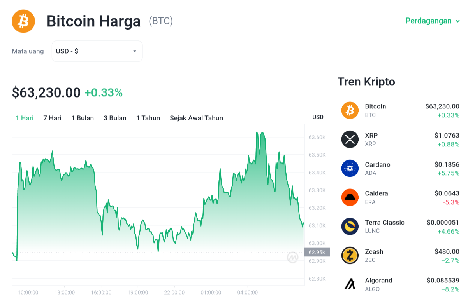Click the Caldera ERA coin icon

tap(350, 197)
